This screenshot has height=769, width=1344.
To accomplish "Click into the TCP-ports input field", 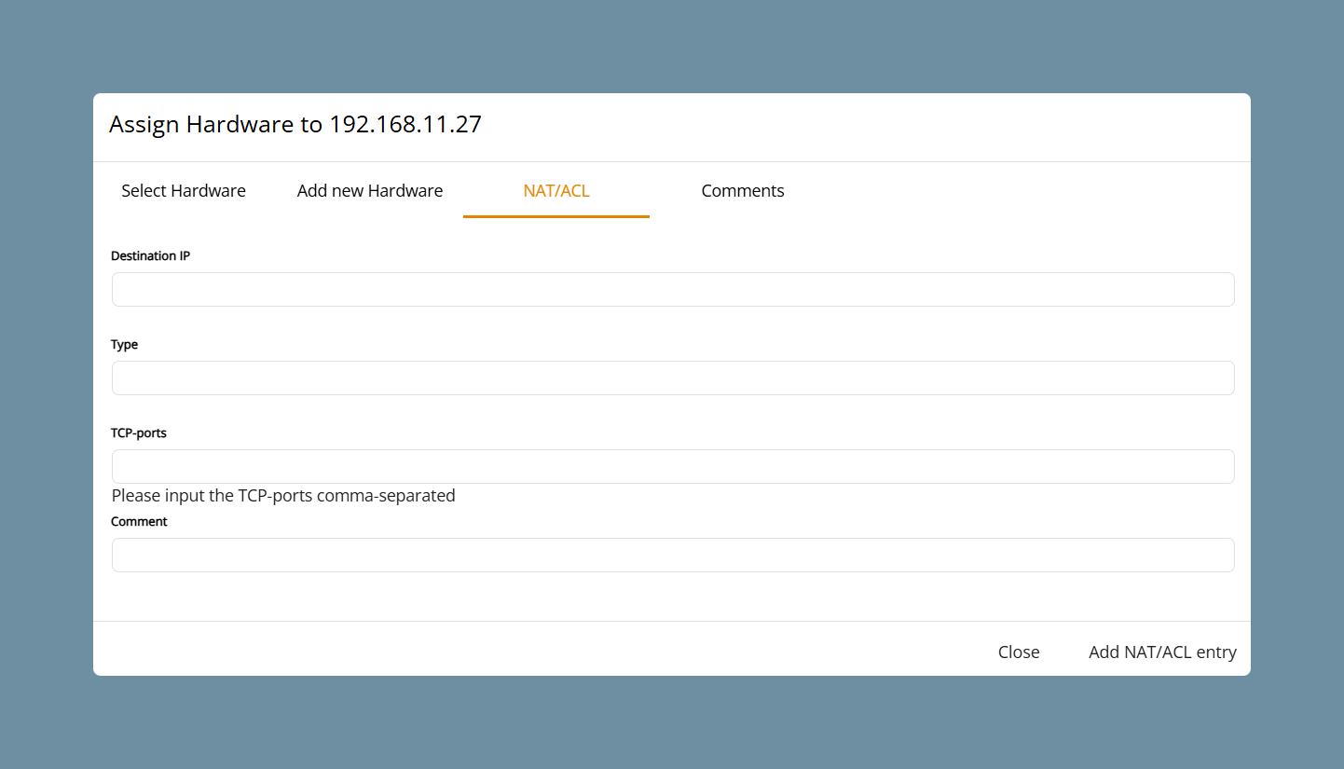I will tap(673, 466).
